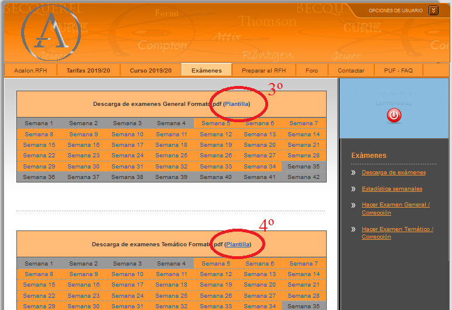Open the Descarga de exámenes sidebar link
The image size is (452, 310).
tap(393, 173)
